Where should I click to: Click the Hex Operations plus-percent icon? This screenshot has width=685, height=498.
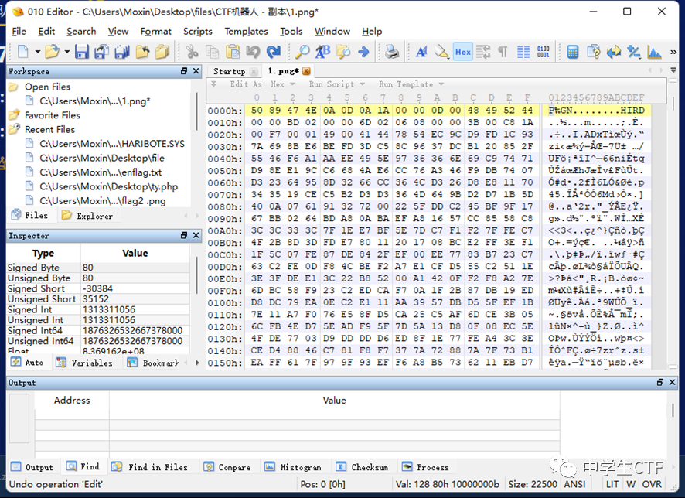tap(634, 52)
